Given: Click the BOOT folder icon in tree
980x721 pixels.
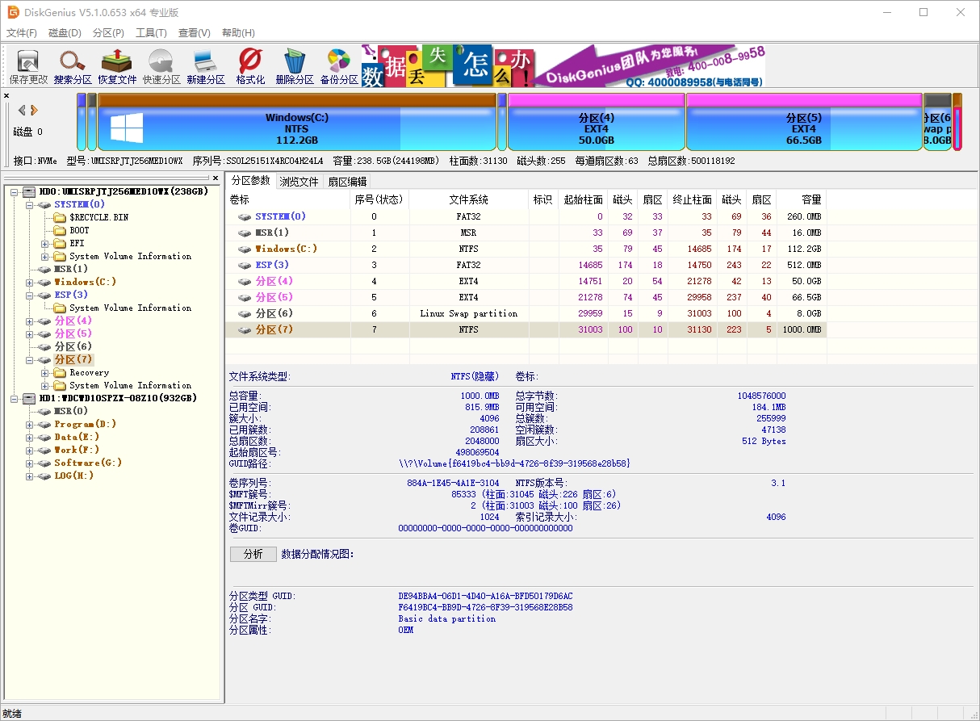Looking at the screenshot, I should coord(60,230).
